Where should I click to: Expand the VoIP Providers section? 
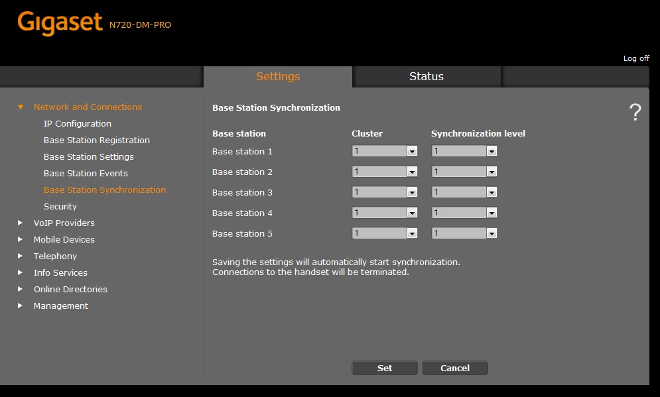[x=21, y=223]
